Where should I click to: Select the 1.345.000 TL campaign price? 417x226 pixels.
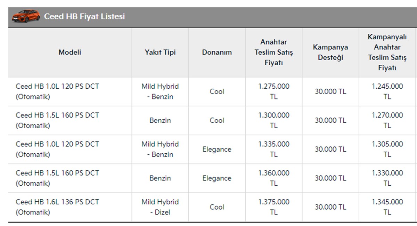(387, 207)
